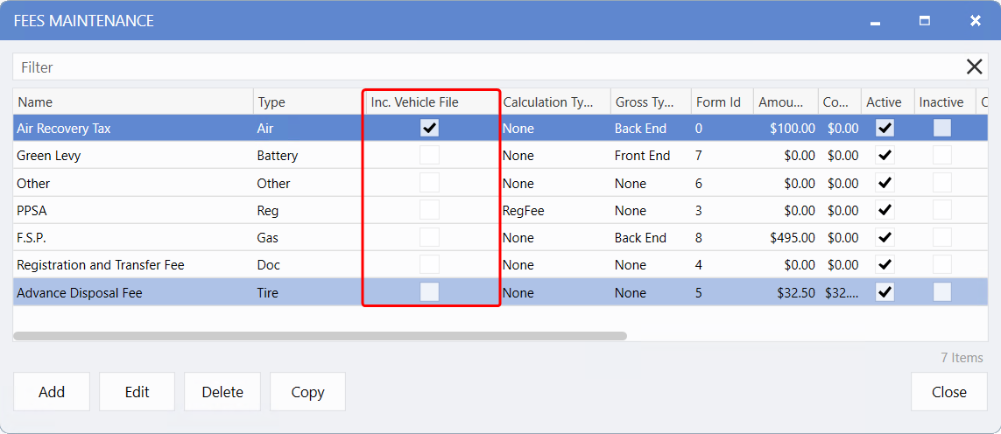Viewport: 1001px width, 434px height.
Task: Sort by the Name column header
Action: click(x=131, y=102)
